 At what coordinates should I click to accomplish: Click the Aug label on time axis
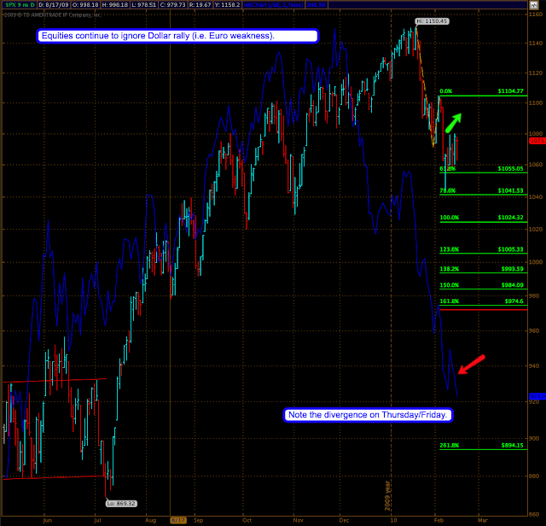coord(150,520)
